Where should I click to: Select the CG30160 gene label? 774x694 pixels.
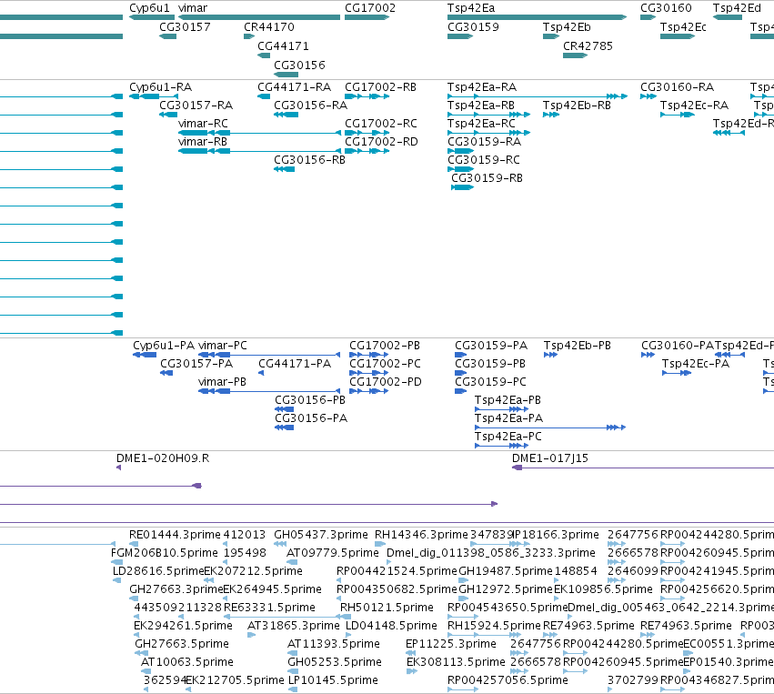tap(666, 8)
